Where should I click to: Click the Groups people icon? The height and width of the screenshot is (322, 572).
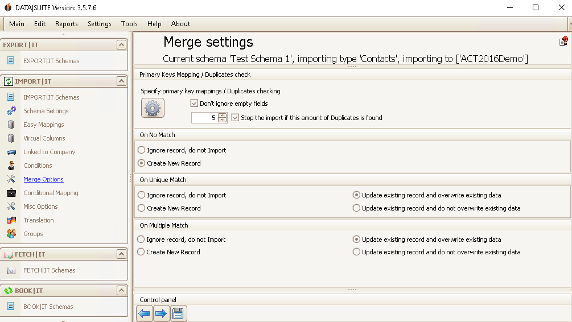(11, 234)
